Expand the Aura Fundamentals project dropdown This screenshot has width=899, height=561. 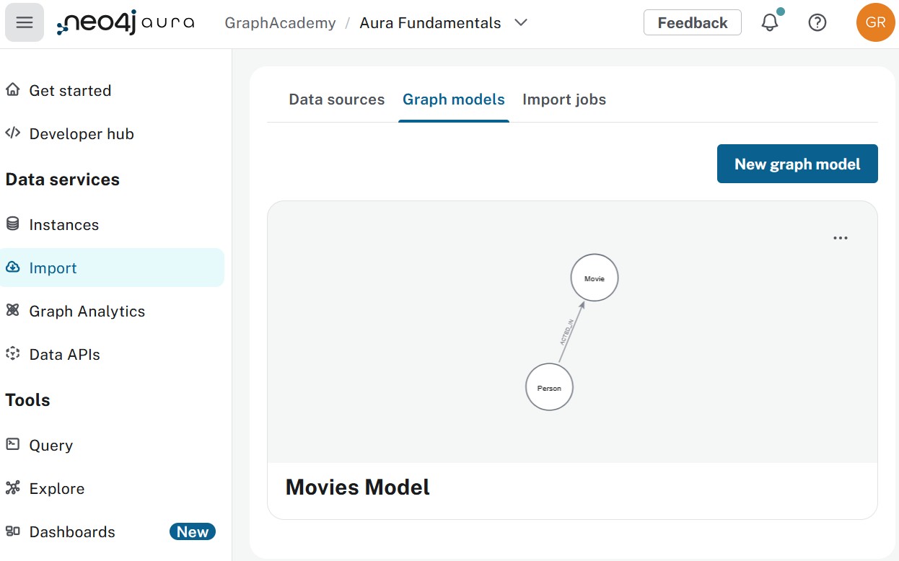pos(521,22)
